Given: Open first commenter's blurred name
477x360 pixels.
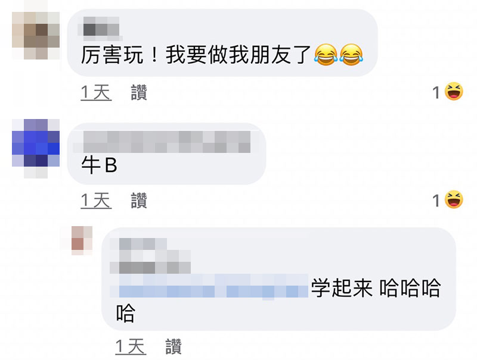Looking at the screenshot, I should [101, 29].
